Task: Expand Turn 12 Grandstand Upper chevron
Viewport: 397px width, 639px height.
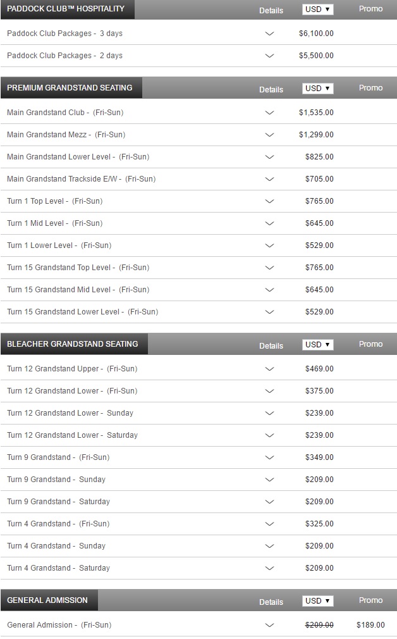Action: pyautogui.click(x=269, y=369)
